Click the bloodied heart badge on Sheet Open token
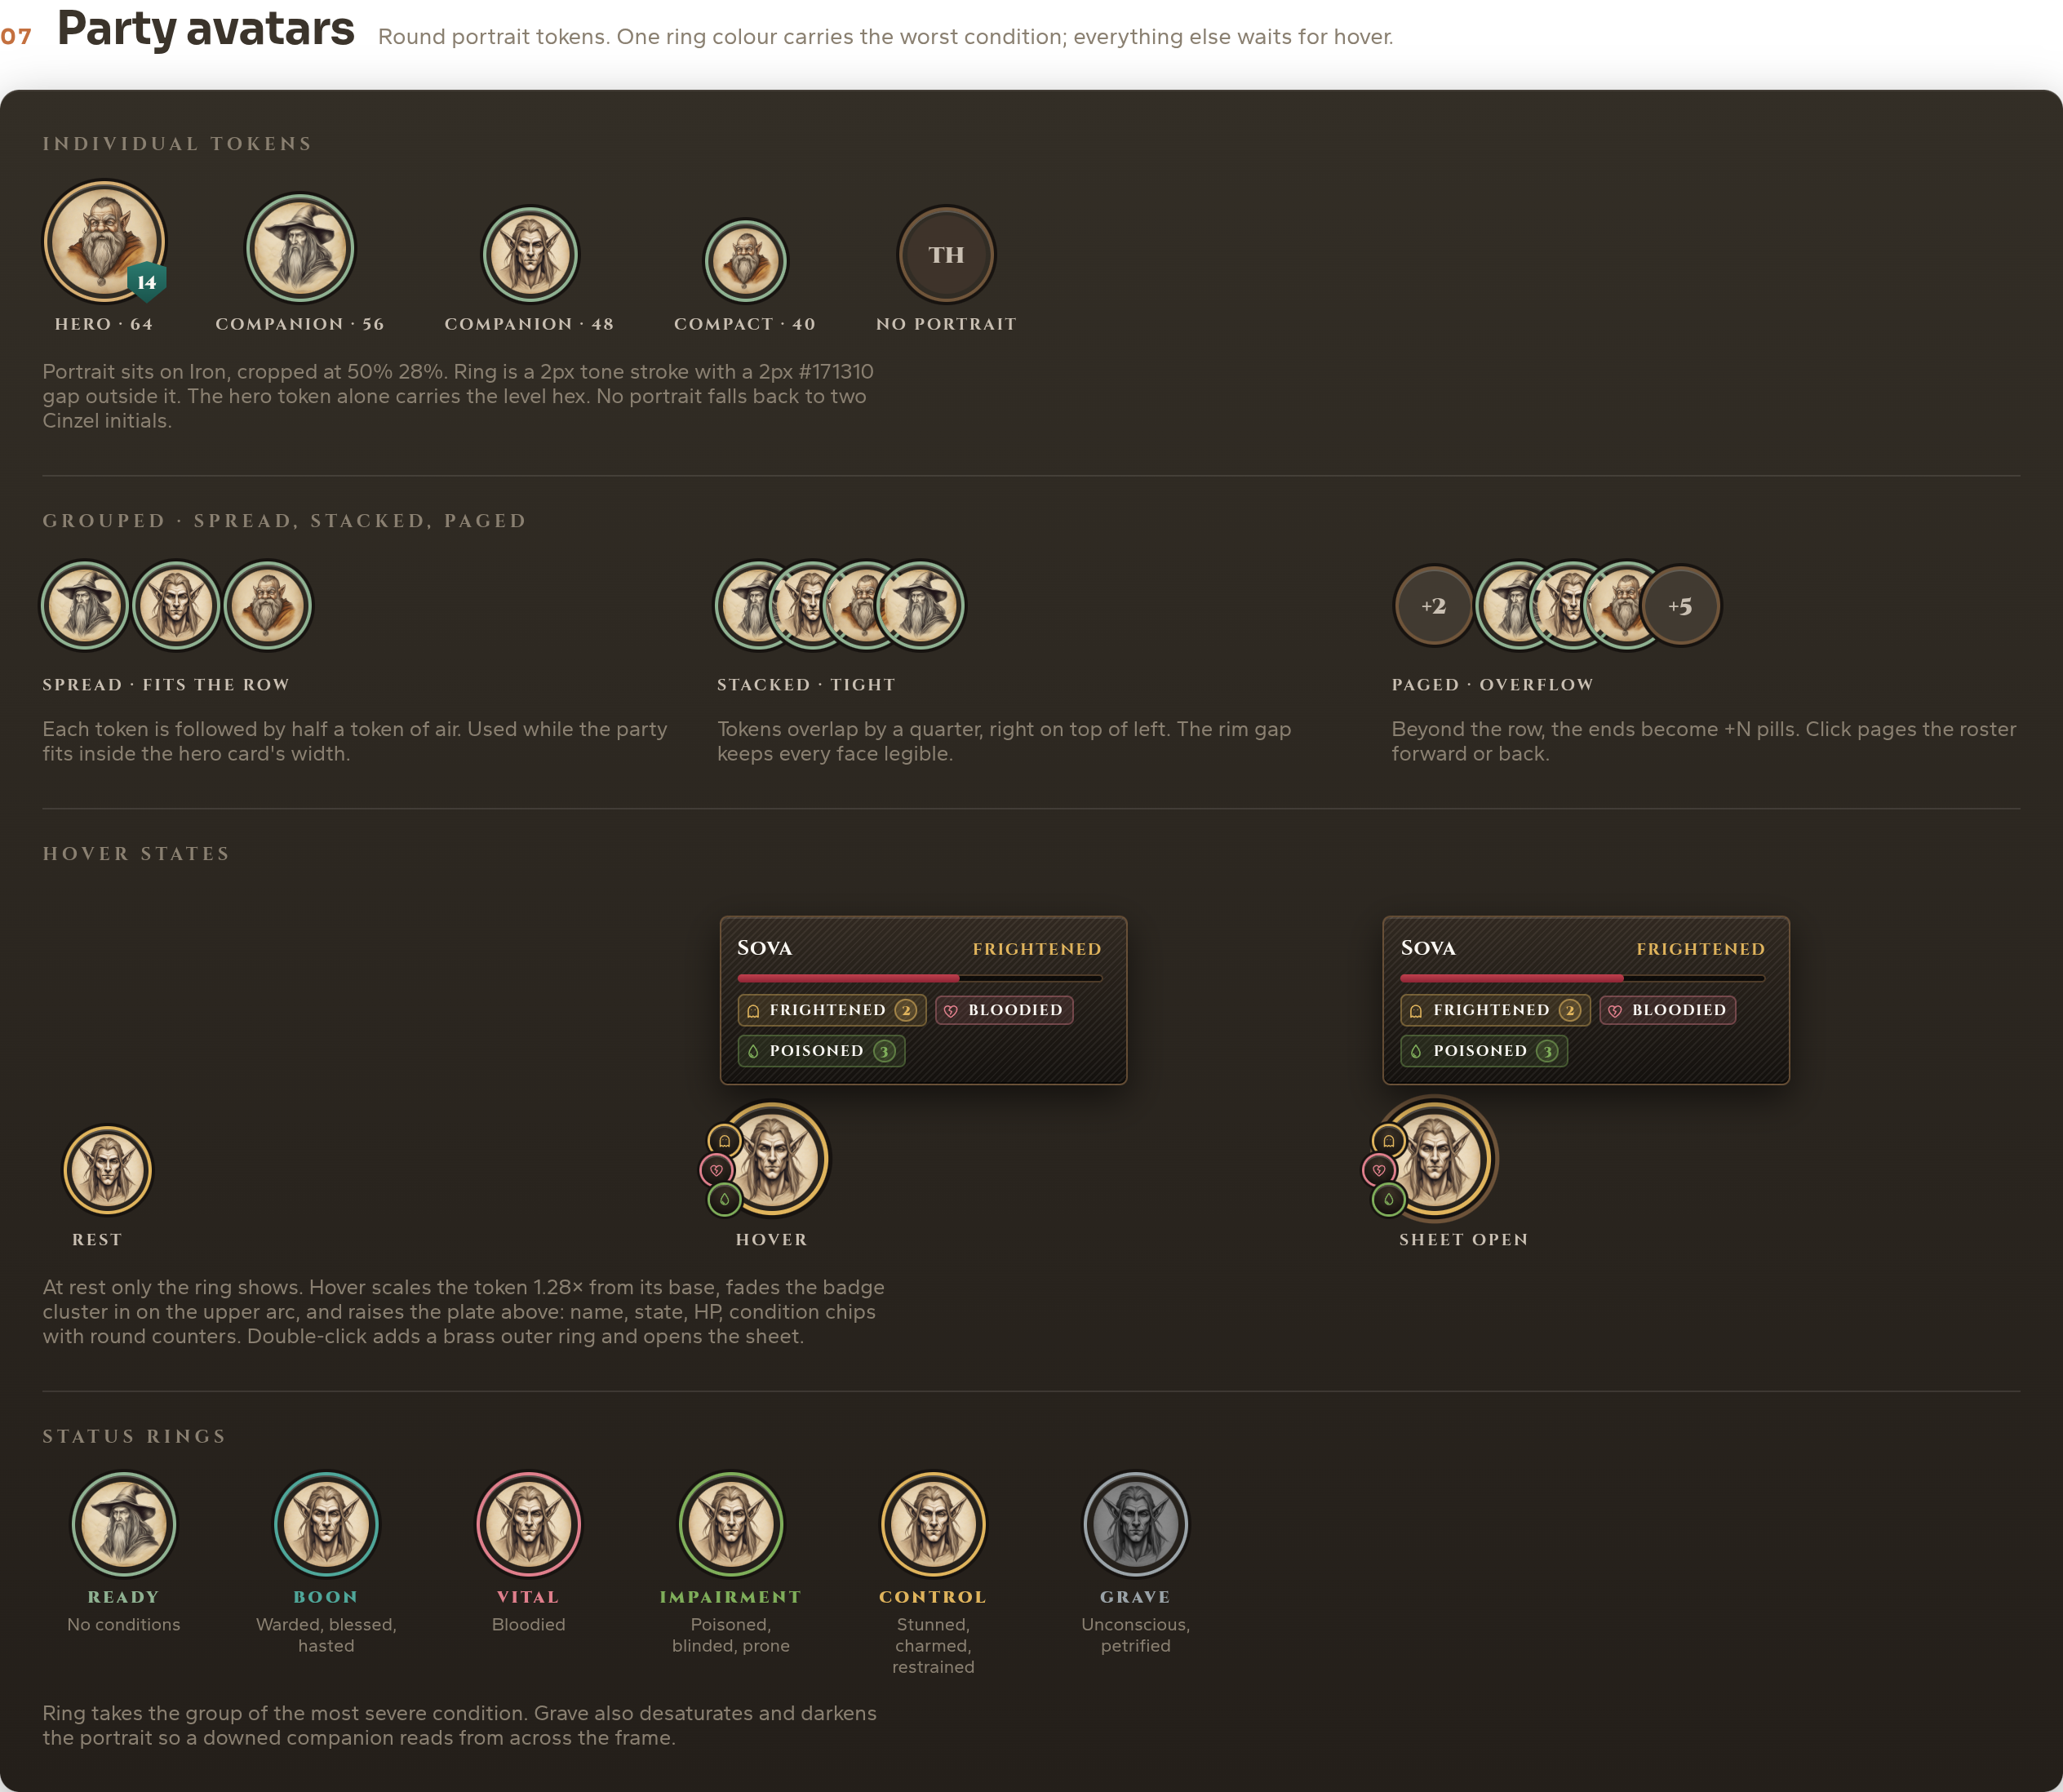 [x=1379, y=1170]
